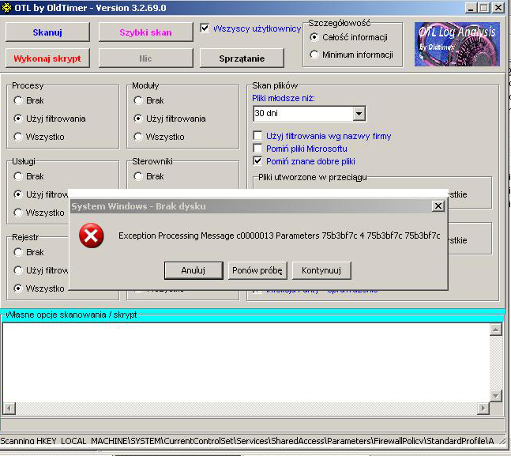The width and height of the screenshot is (511, 456).
Task: Start the Szybki skan quick scan
Action: click(145, 32)
